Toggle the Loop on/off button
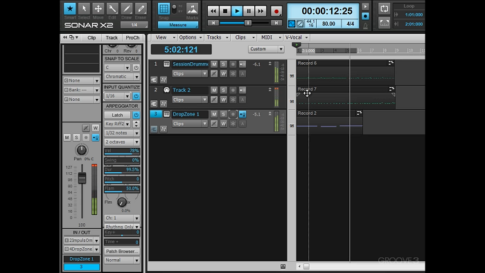The image size is (485, 273). pyautogui.click(x=384, y=8)
